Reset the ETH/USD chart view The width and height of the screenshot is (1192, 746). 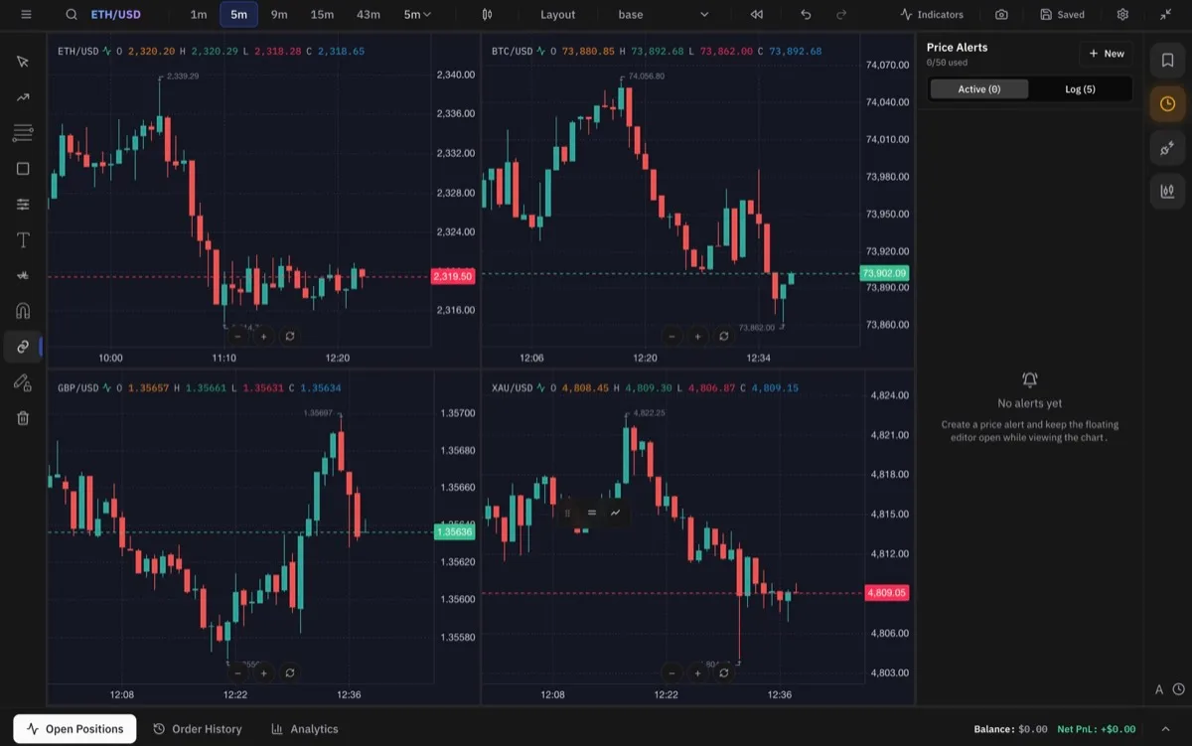pyautogui.click(x=290, y=337)
